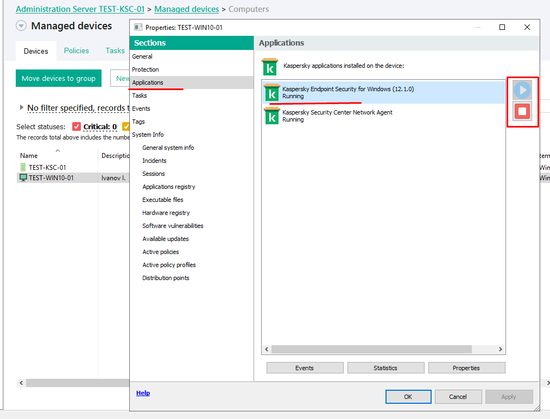Open the Tasks section in Properties dialog
Image resolution: width=550 pixels, height=419 pixels.
192,96
